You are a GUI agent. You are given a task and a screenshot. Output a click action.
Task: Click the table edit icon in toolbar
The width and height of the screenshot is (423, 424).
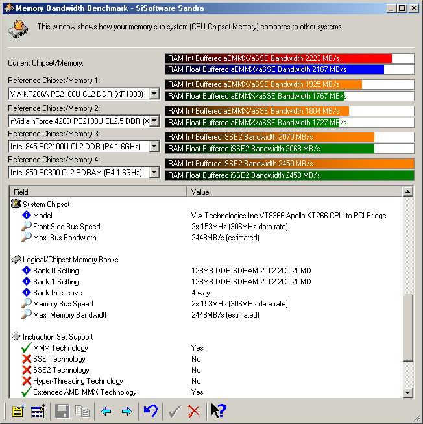38,410
